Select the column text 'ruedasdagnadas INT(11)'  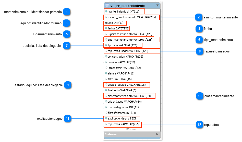[123, 107]
